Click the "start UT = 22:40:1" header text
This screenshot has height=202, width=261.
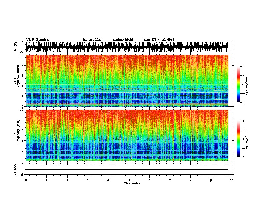(x=159, y=40)
